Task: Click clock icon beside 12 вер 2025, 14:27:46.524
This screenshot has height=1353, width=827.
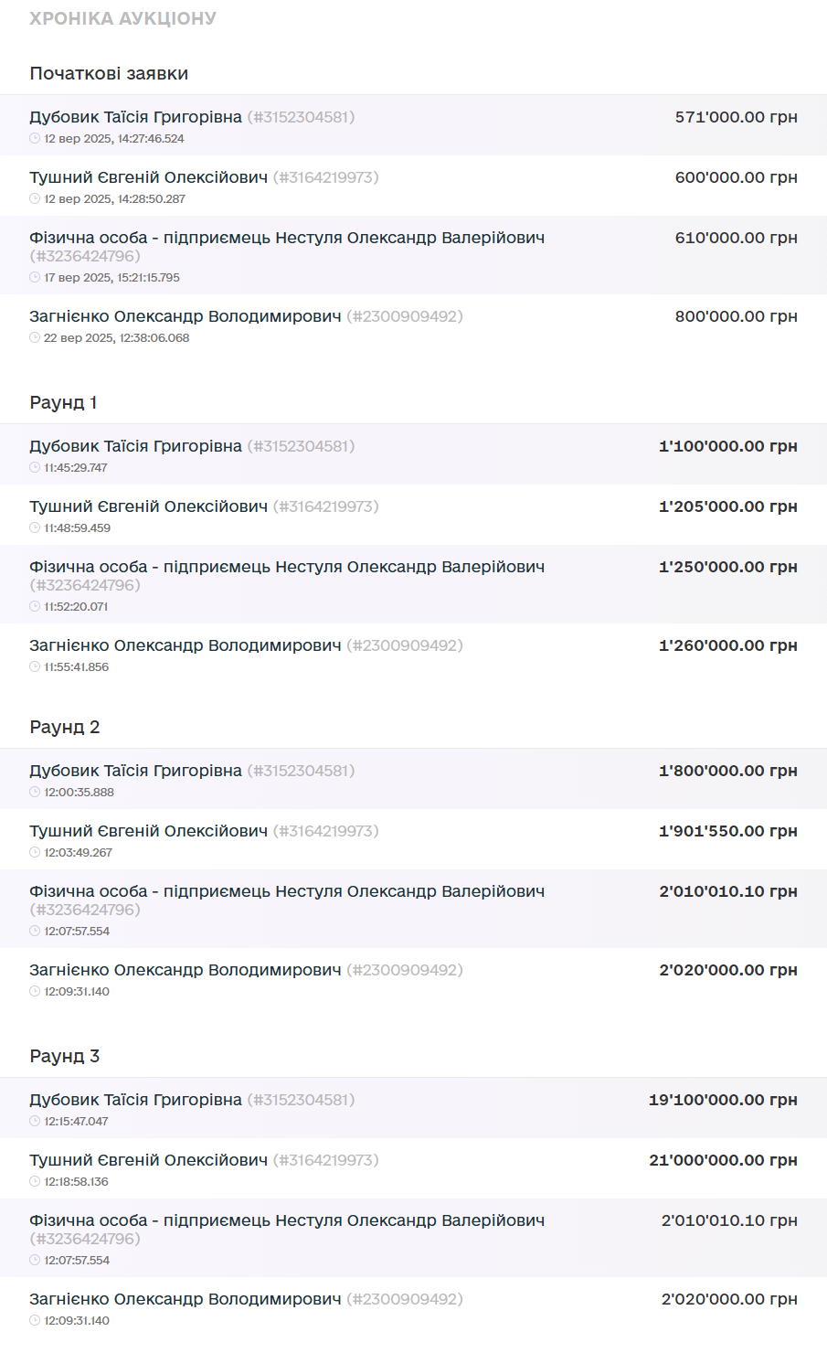Action: coord(35,139)
